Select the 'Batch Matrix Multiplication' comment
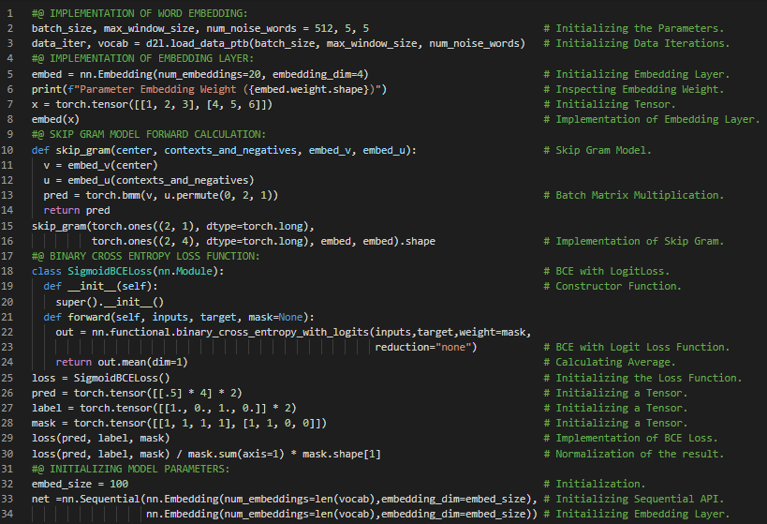The height and width of the screenshot is (524, 767). coord(639,195)
